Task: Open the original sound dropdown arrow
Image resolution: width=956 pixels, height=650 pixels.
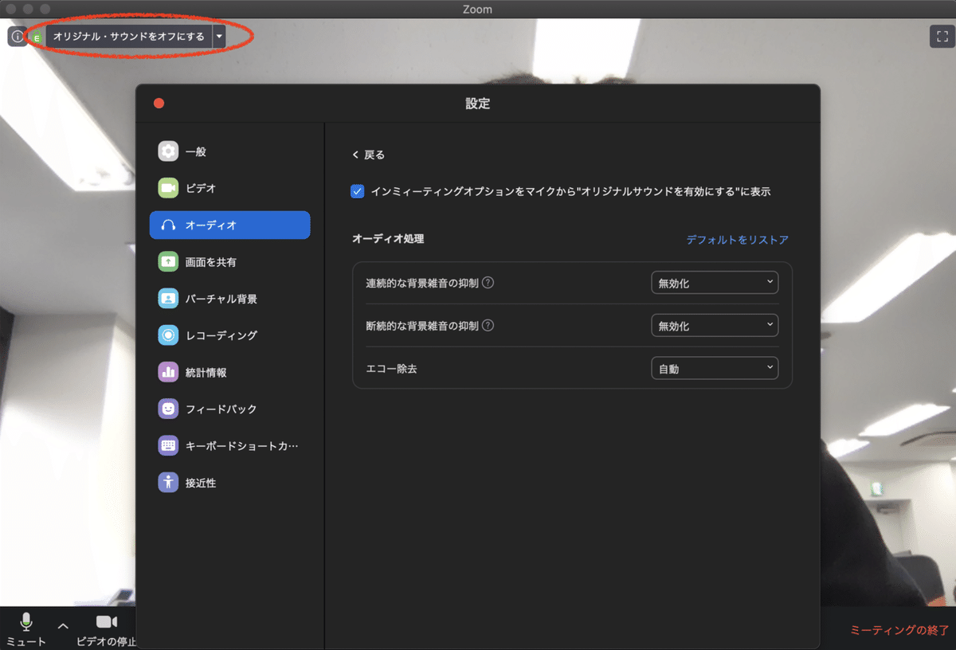Action: (x=219, y=36)
